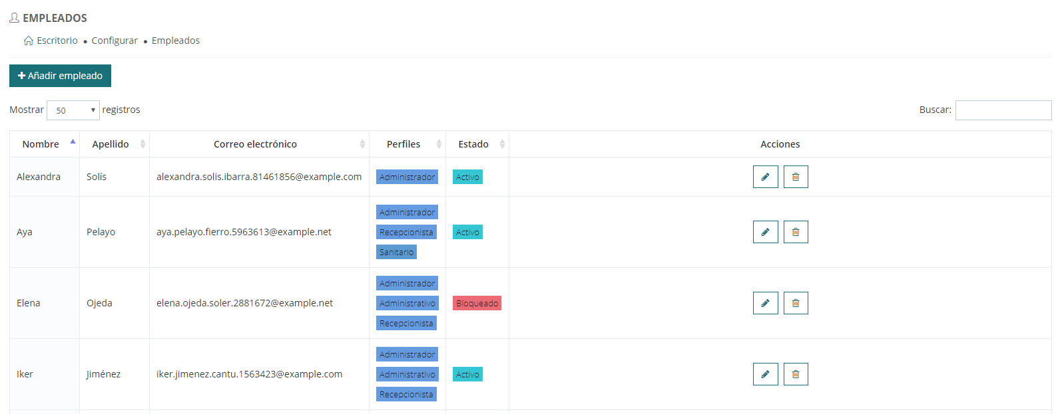The width and height of the screenshot is (1060, 414).
Task: Go to Escritorio in the breadcrumb
Action: pos(57,41)
